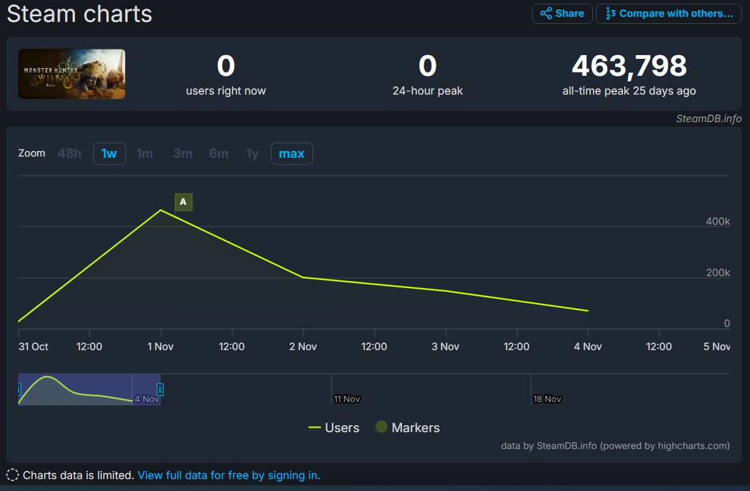Click the all-time peak 463,798 value
Screen dimensions: 750x491
[629, 66]
